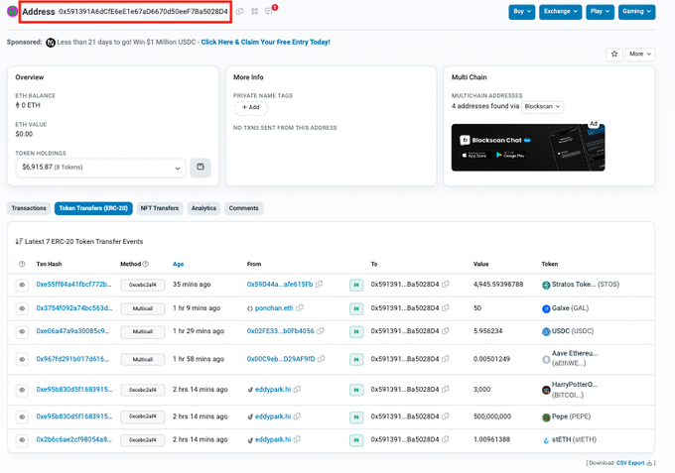Copy the 0x59D44a...afe615Fb from address
This screenshot has height=473, width=675.
point(319,285)
